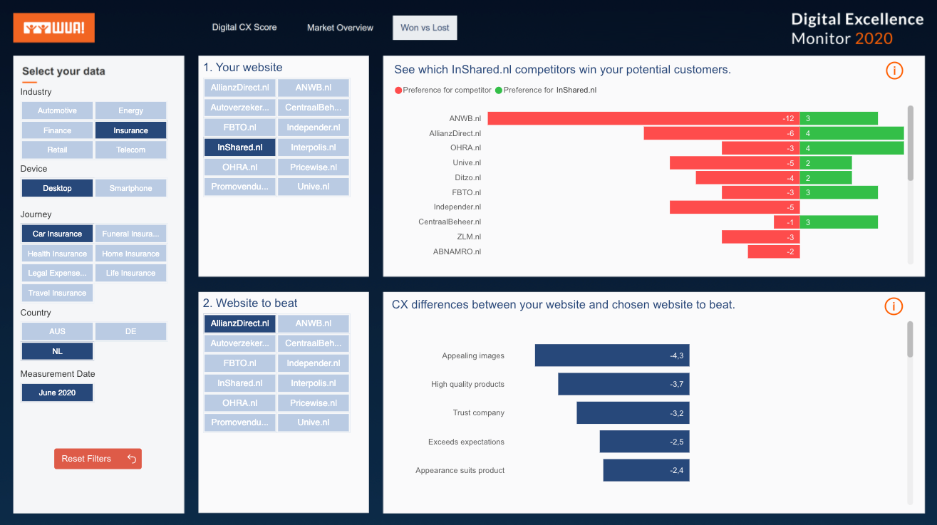Choose AllianzDirect.nl under Your website
937x525 pixels.
pyautogui.click(x=239, y=88)
